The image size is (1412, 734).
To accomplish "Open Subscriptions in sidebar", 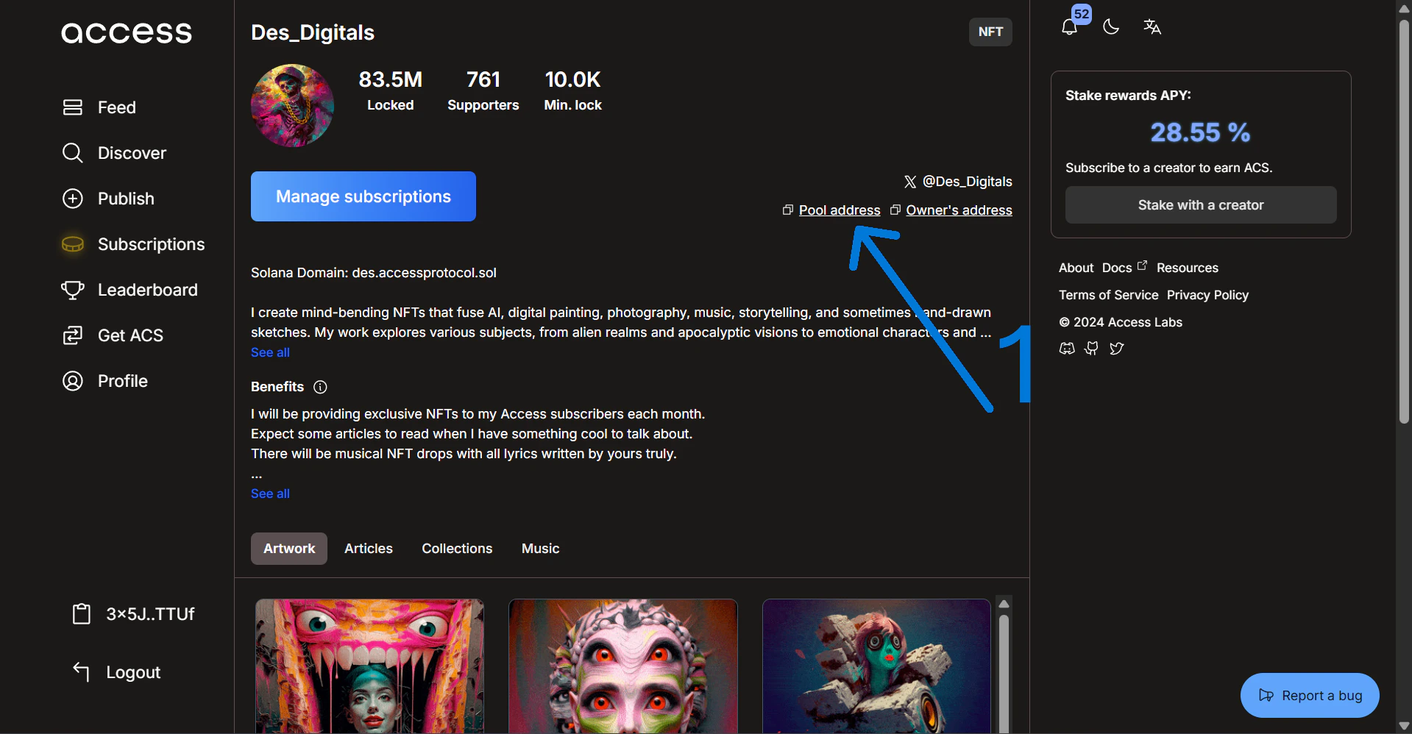I will click(152, 244).
